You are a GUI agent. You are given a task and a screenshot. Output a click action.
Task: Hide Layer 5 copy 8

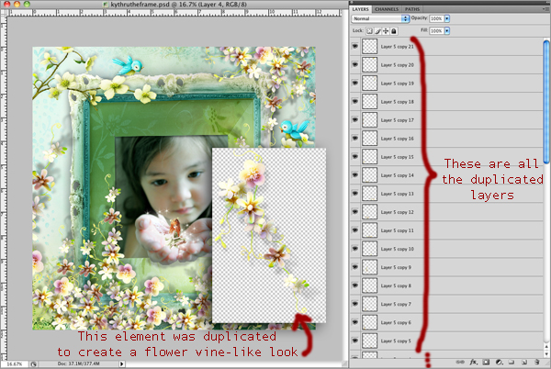(355, 285)
